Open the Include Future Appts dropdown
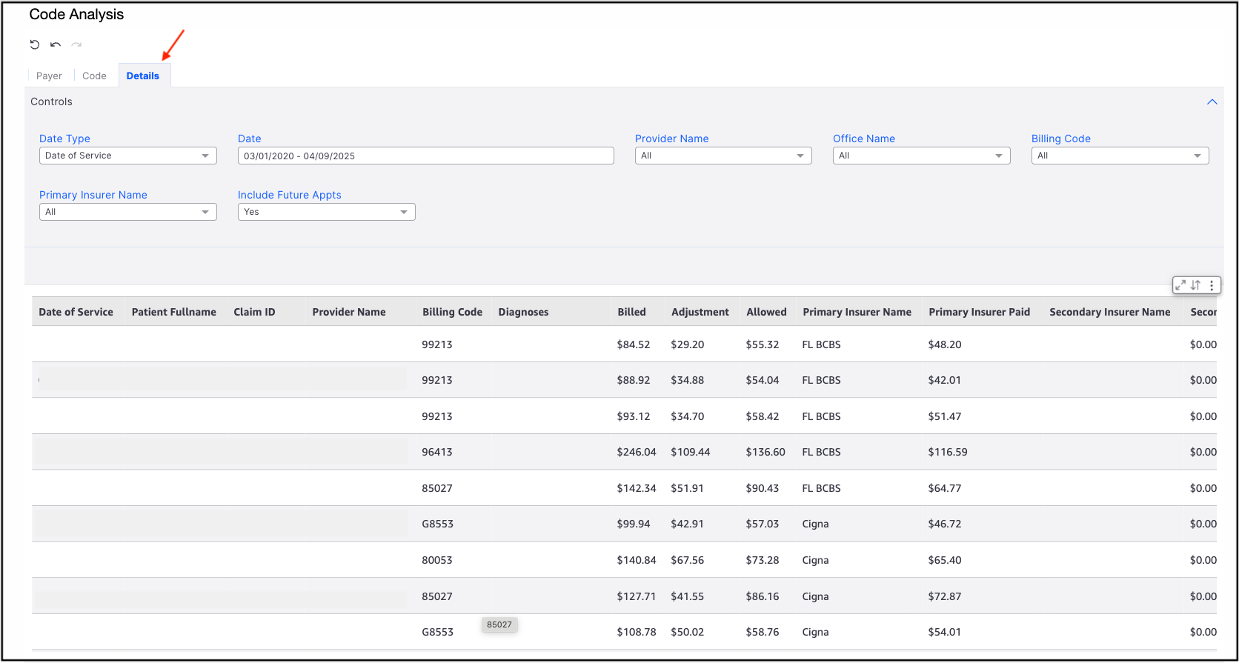 pos(326,212)
